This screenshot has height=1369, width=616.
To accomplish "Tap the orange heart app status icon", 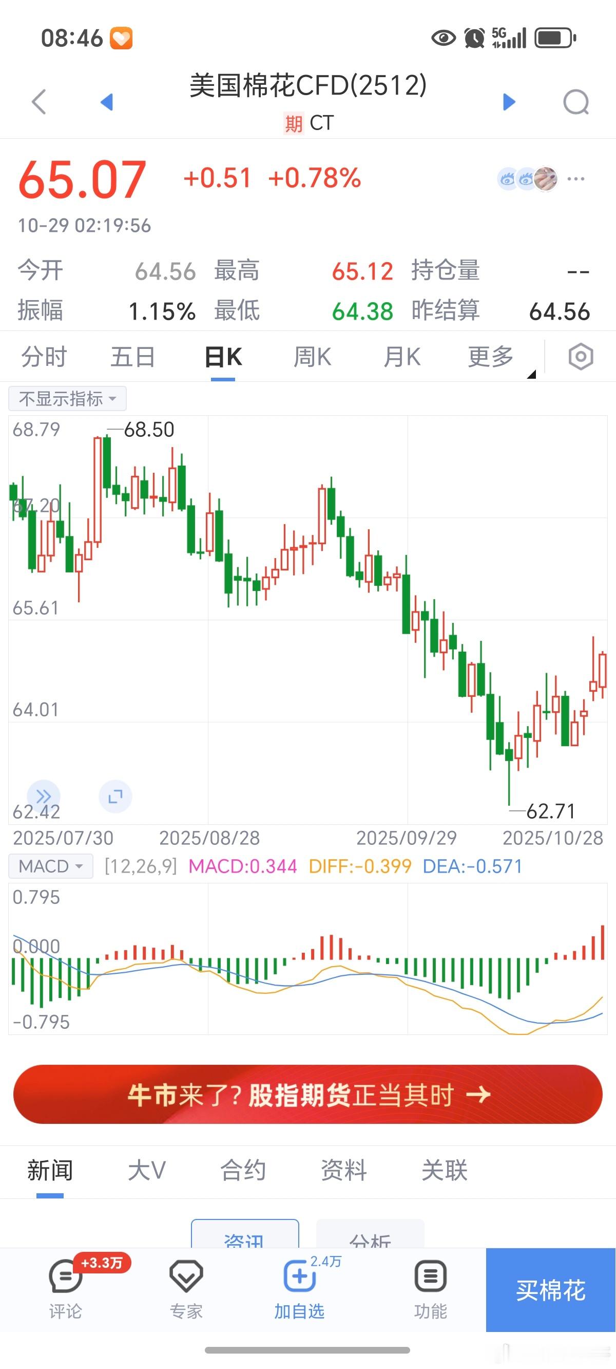I will pos(121,38).
